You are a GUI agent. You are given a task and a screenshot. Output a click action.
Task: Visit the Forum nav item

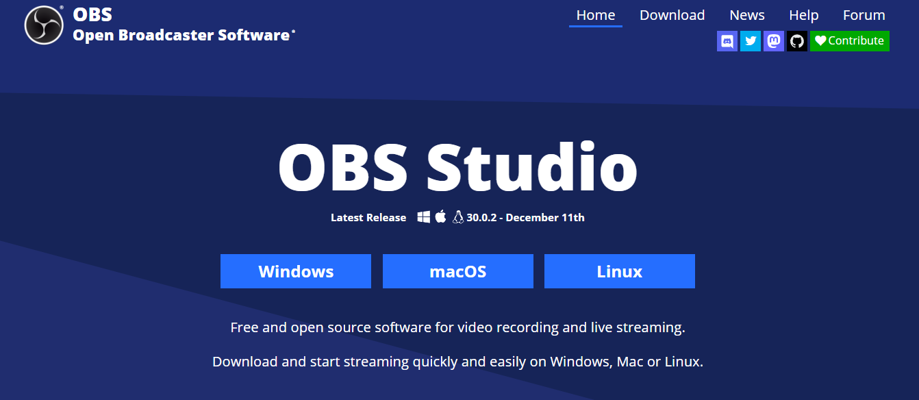pyautogui.click(x=864, y=15)
